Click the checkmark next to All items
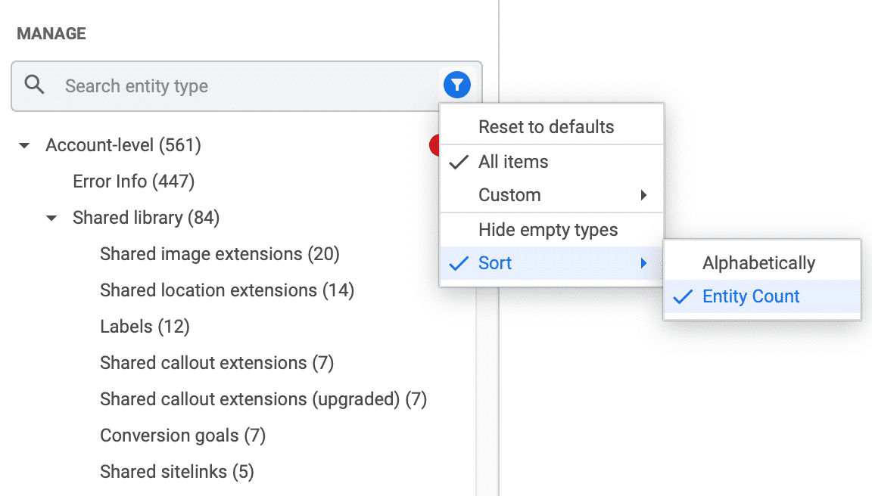 coord(458,161)
